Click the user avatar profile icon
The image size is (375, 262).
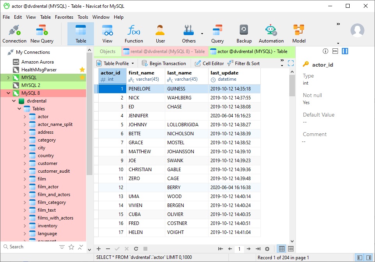[357, 30]
